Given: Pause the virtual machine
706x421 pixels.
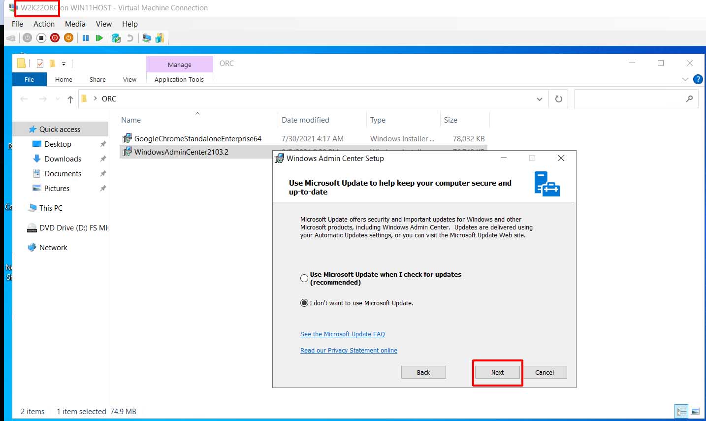Looking at the screenshot, I should click(86, 38).
